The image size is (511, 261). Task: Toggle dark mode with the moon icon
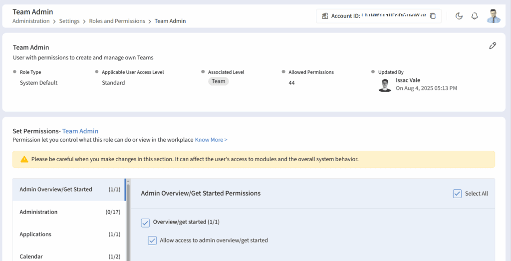(459, 16)
